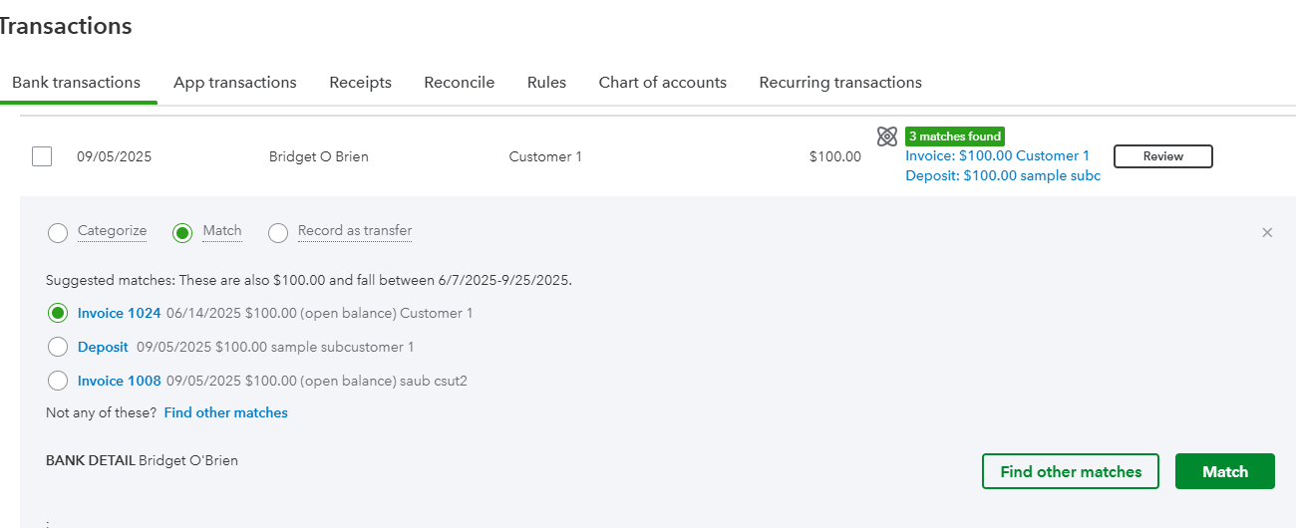Select the Categorize radio option
1296x528 pixels.
pyautogui.click(x=59, y=232)
